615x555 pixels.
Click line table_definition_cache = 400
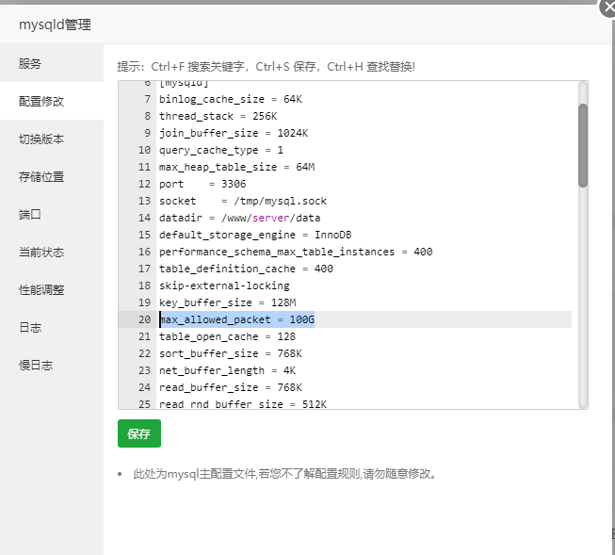click(x=247, y=269)
